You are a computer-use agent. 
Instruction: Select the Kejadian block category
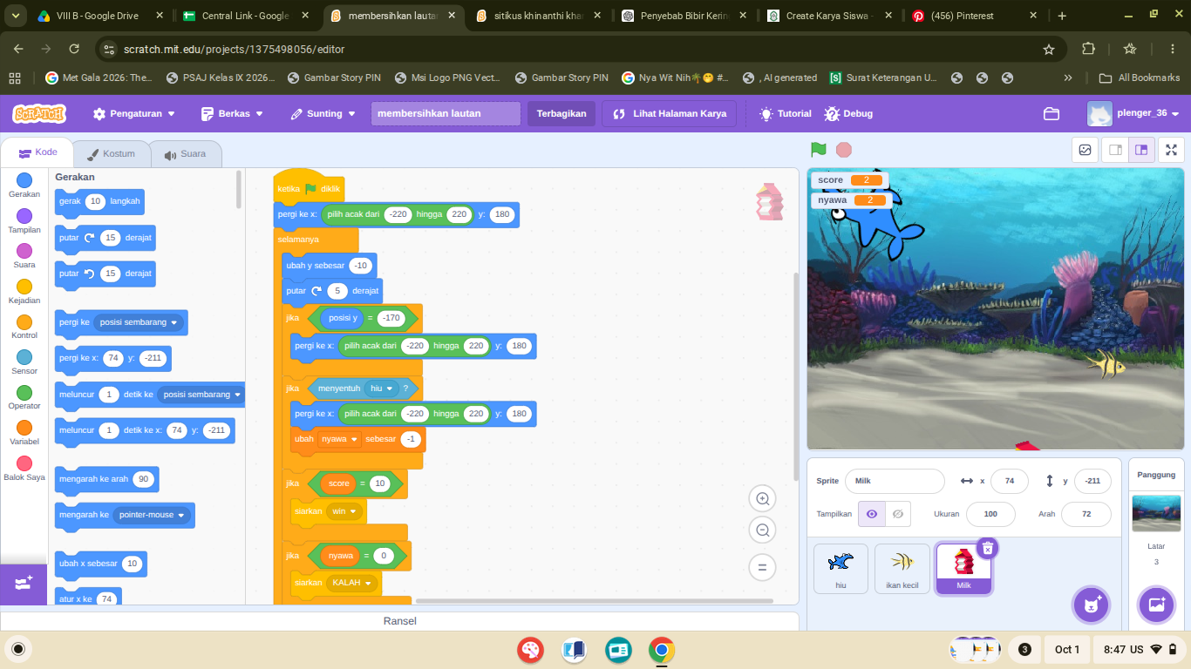coord(24,291)
